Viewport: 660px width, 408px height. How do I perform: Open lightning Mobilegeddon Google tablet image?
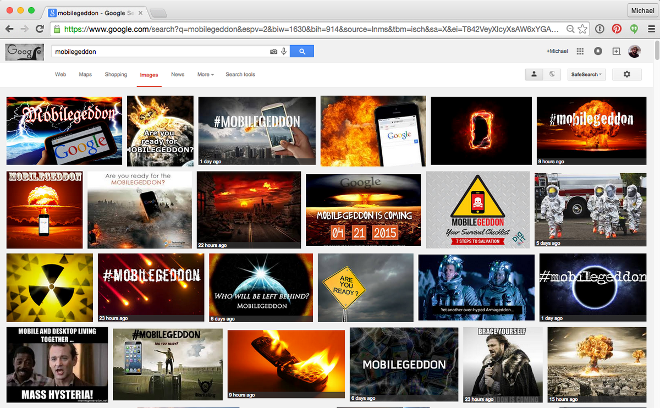[x=64, y=130]
